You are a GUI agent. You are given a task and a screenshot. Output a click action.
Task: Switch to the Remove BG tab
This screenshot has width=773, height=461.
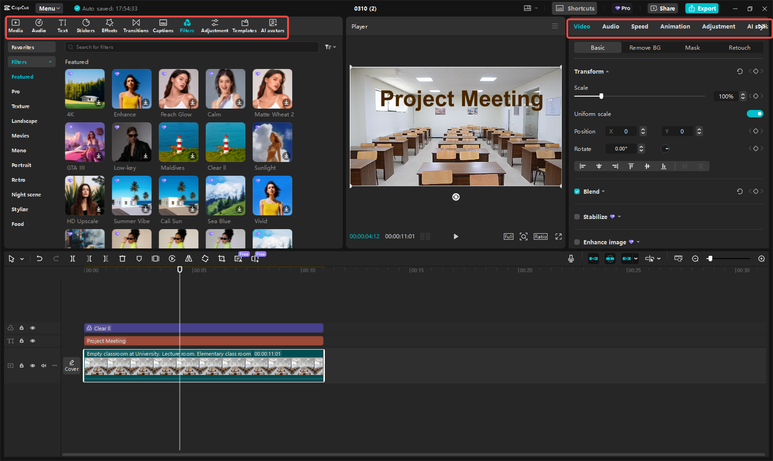[x=645, y=47]
